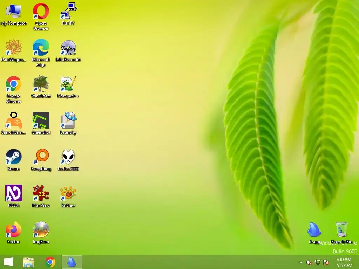Select the XnView eye icon
The height and width of the screenshot is (269, 359).
click(68, 193)
